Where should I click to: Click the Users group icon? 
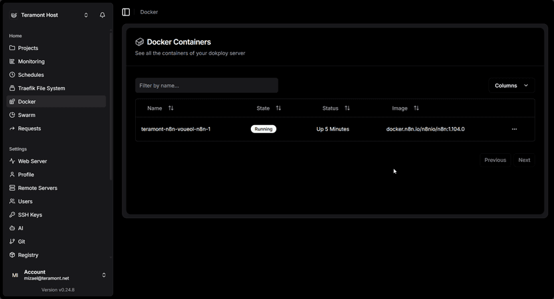12,201
